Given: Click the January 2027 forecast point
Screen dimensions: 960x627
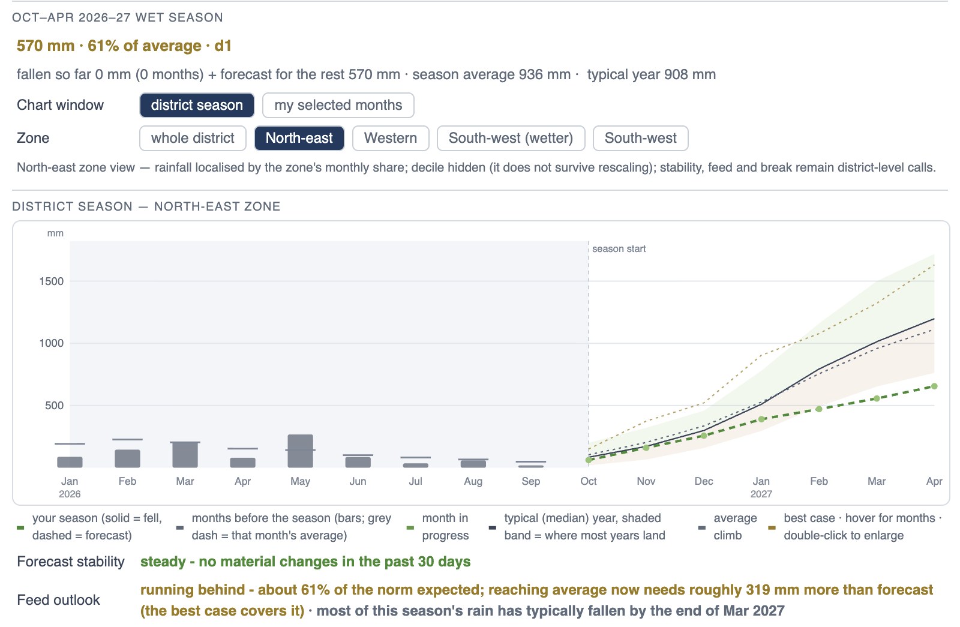Looking at the screenshot, I should click(x=761, y=419).
